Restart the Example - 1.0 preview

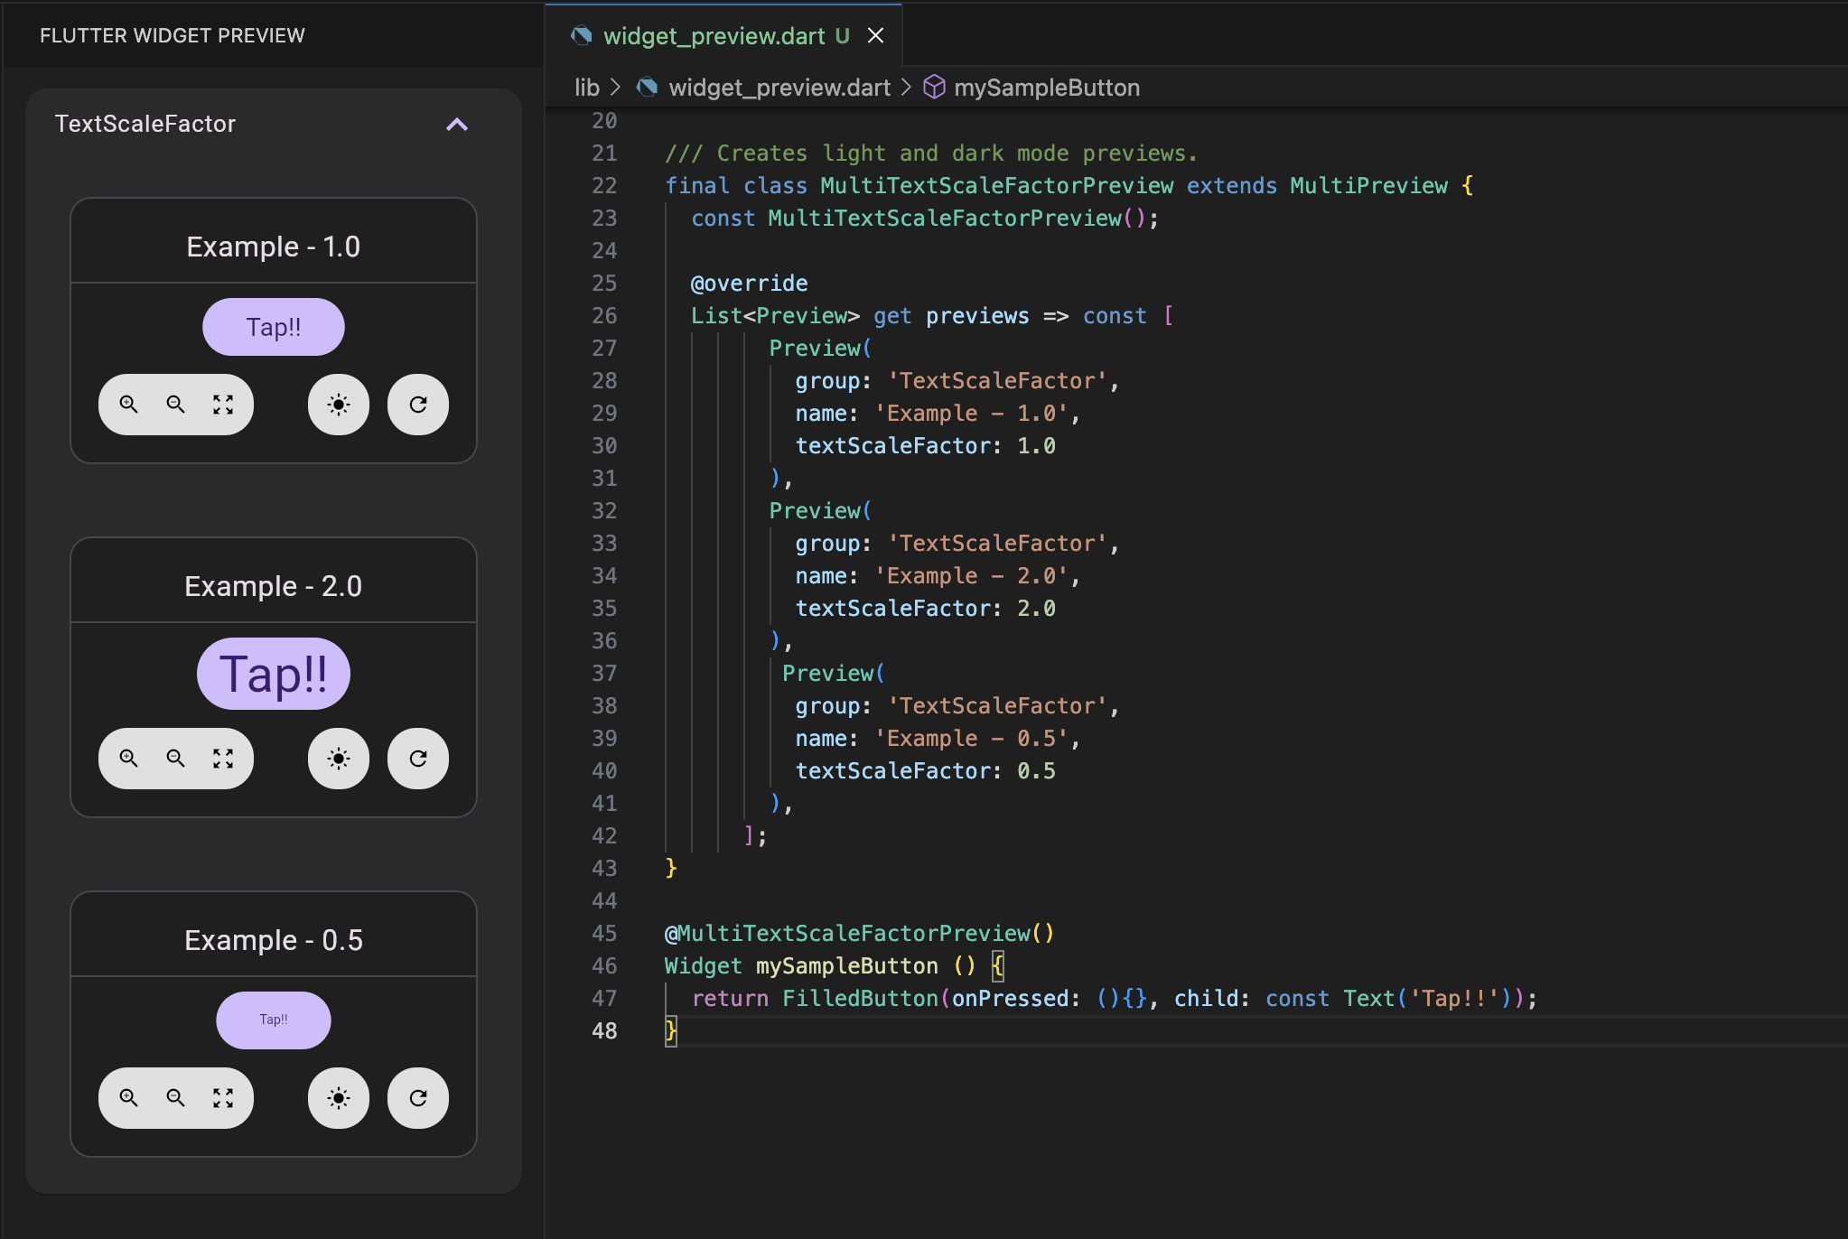pyautogui.click(x=418, y=405)
